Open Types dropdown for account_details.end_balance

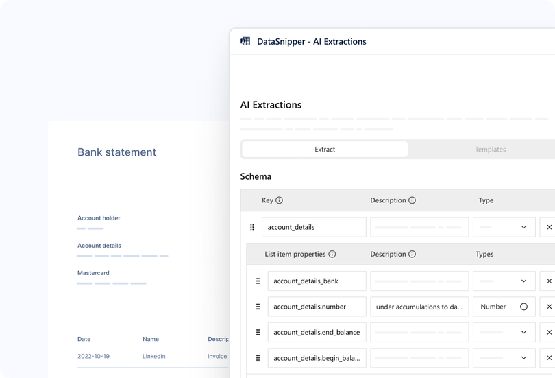pos(523,332)
